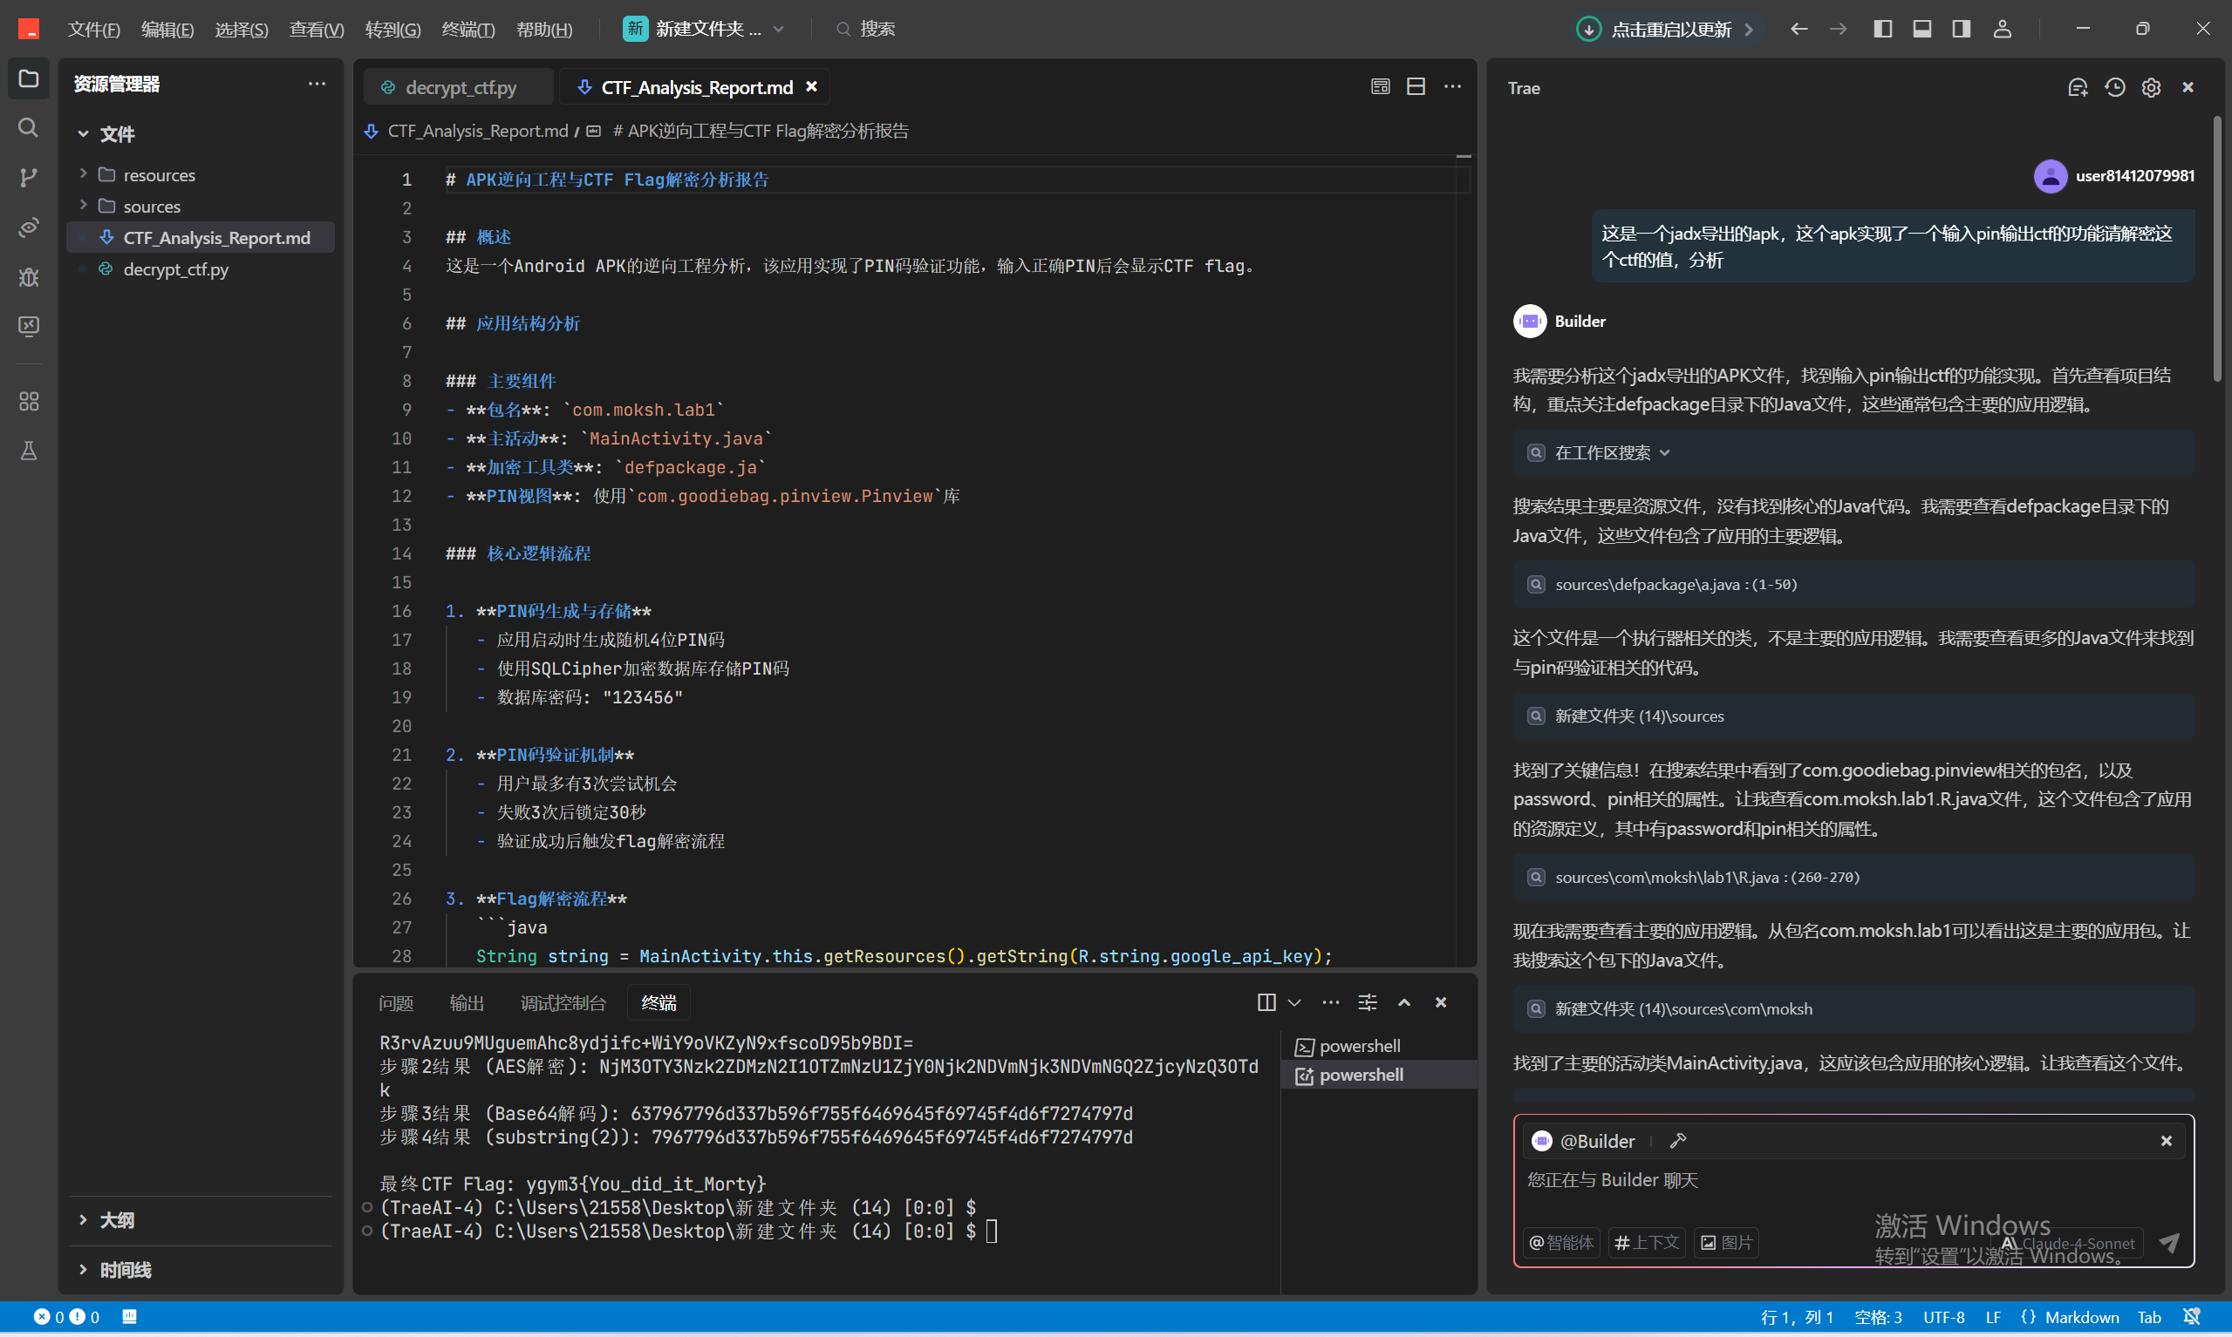This screenshot has width=2232, height=1337.
Task: Open Trae chat history icon
Action: point(2115,87)
